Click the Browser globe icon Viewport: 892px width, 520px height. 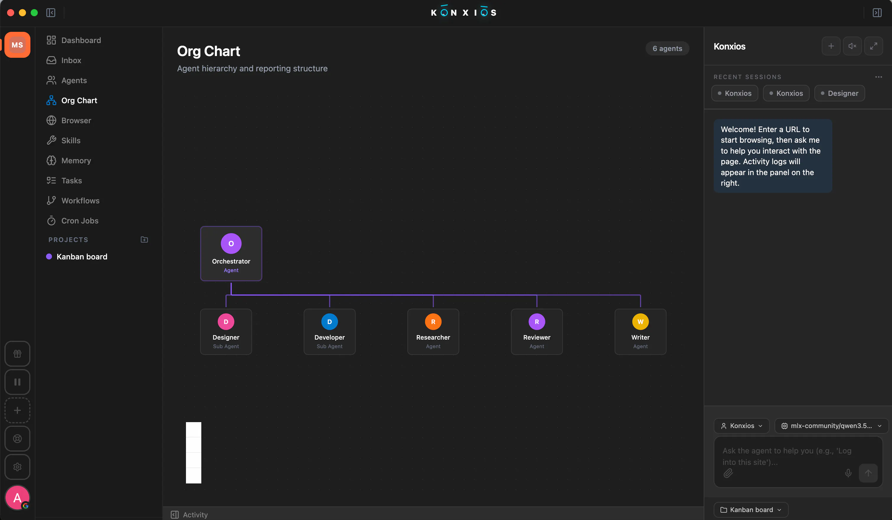(x=51, y=120)
